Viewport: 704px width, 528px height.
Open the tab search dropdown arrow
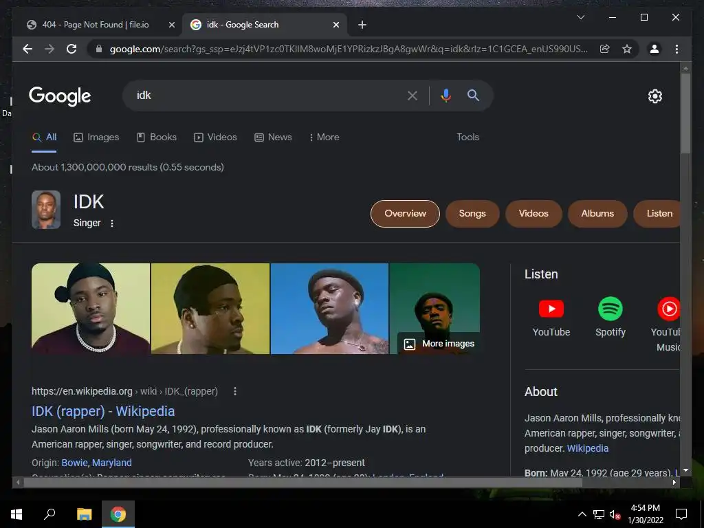click(580, 17)
